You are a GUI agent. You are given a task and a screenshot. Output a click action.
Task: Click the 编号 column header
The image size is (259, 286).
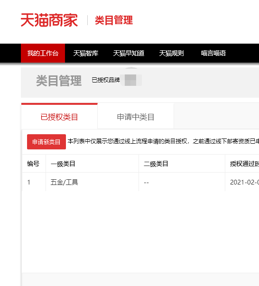tap(33, 164)
